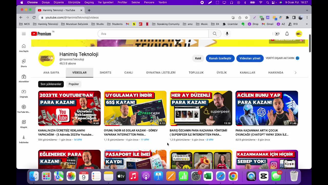Open the account avatar menu
This screenshot has height=185, width=328.
(299, 34)
